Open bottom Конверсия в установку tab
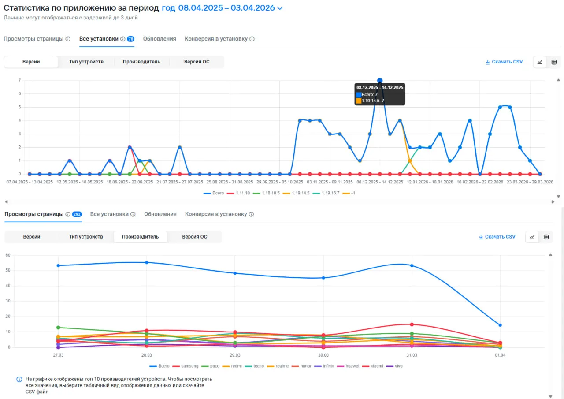This screenshot has width=564, height=399. pos(219,214)
